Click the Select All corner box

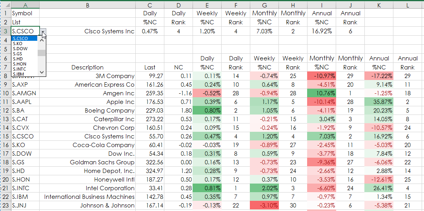(x=5, y=5)
